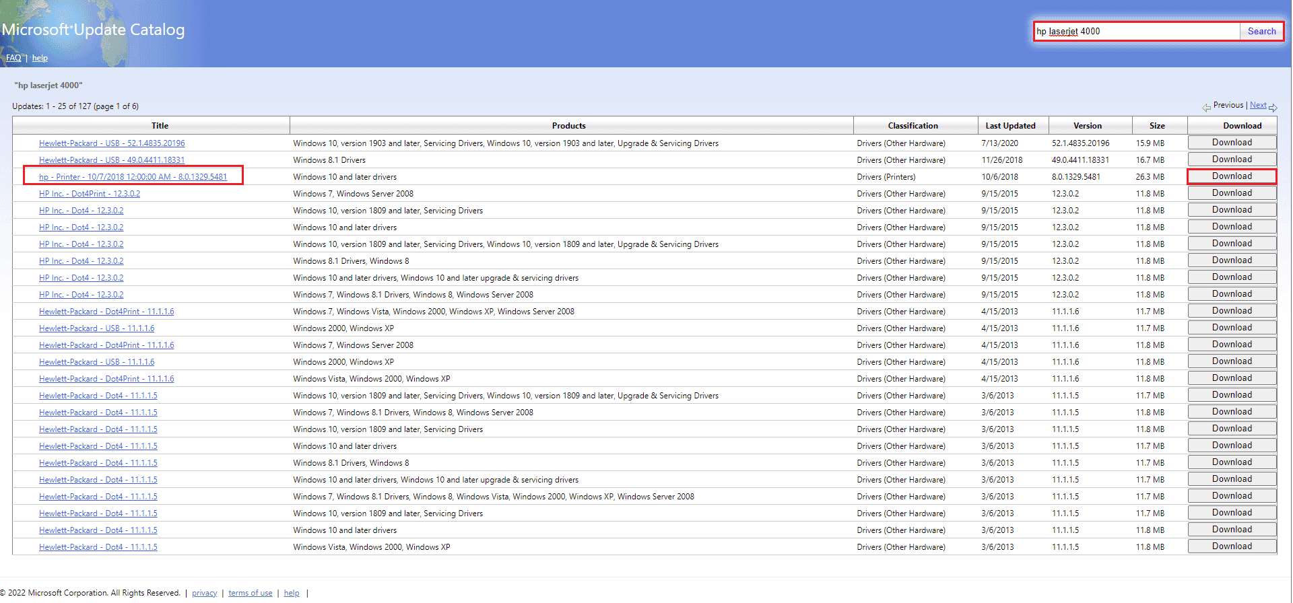The width and height of the screenshot is (1293, 603).
Task: Open the HP Inc. - Dot4Print - 12.3.0.2 link
Action: pyautogui.click(x=90, y=194)
